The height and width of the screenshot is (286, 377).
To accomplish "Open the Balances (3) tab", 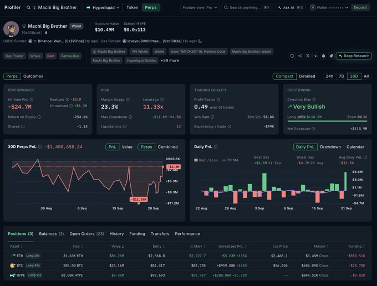I will pos(51,234).
